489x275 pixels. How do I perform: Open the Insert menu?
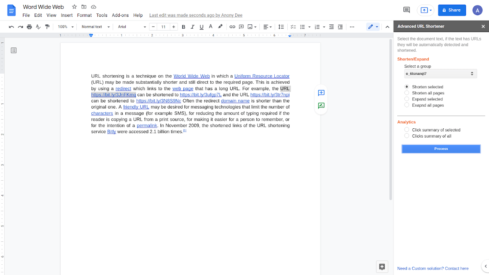pos(67,15)
